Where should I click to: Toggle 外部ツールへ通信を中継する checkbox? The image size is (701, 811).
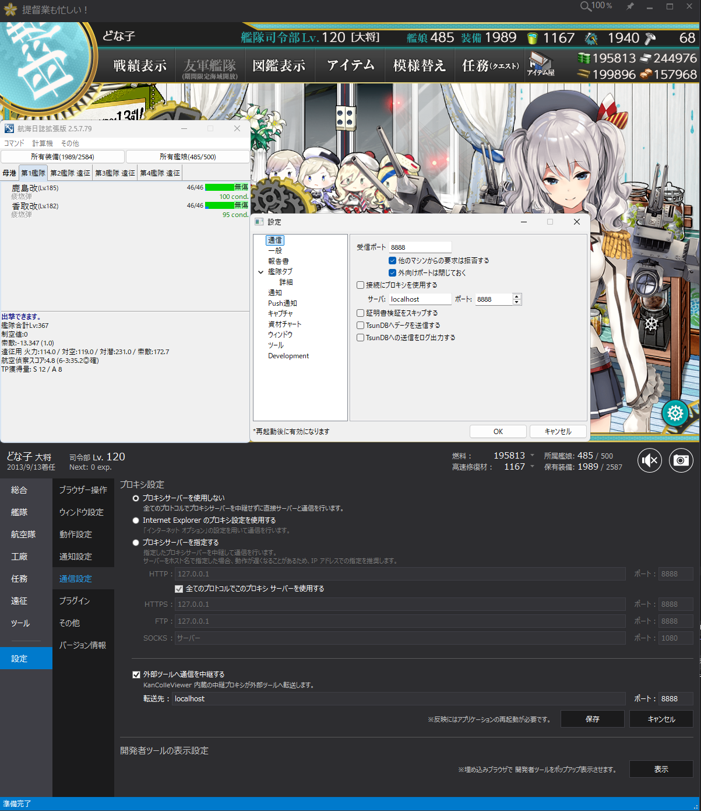coord(136,674)
